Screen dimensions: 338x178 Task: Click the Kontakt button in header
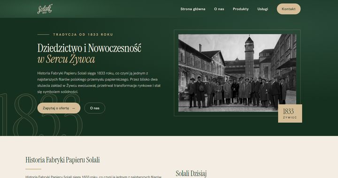(289, 9)
